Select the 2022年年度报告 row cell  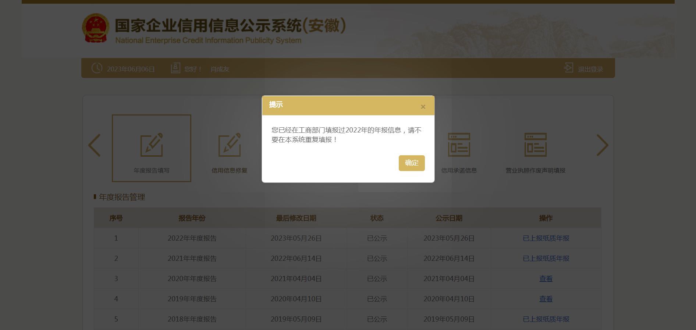click(x=192, y=238)
